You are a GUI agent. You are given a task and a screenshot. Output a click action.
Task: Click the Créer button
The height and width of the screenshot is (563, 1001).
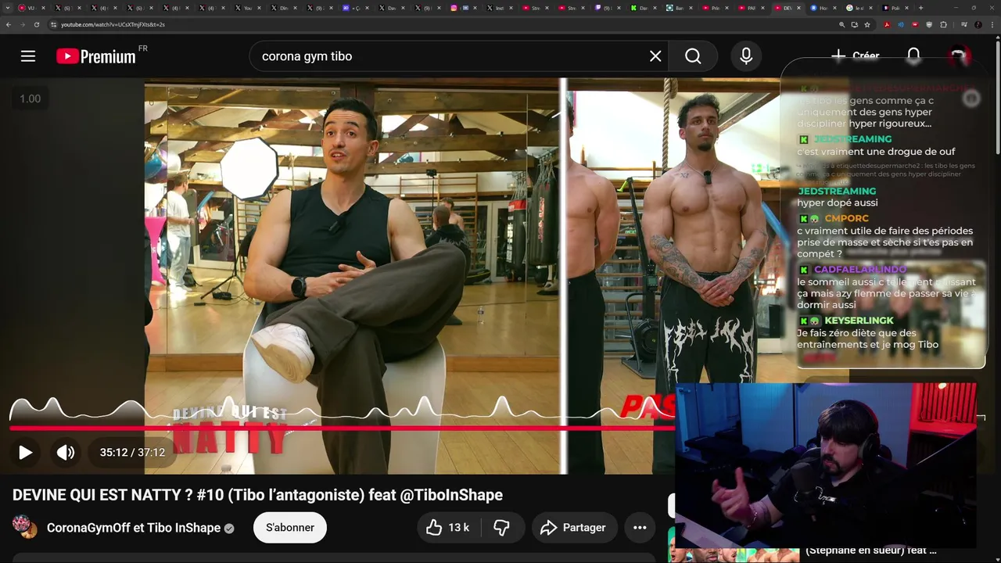(x=855, y=56)
